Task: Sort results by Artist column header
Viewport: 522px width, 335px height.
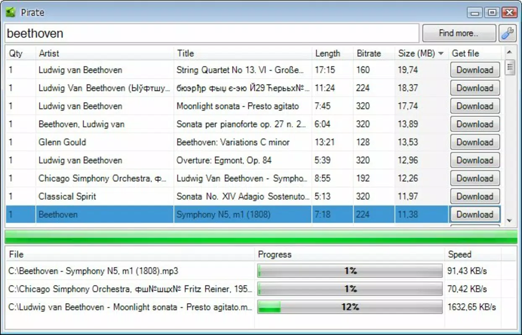Action: coord(104,53)
